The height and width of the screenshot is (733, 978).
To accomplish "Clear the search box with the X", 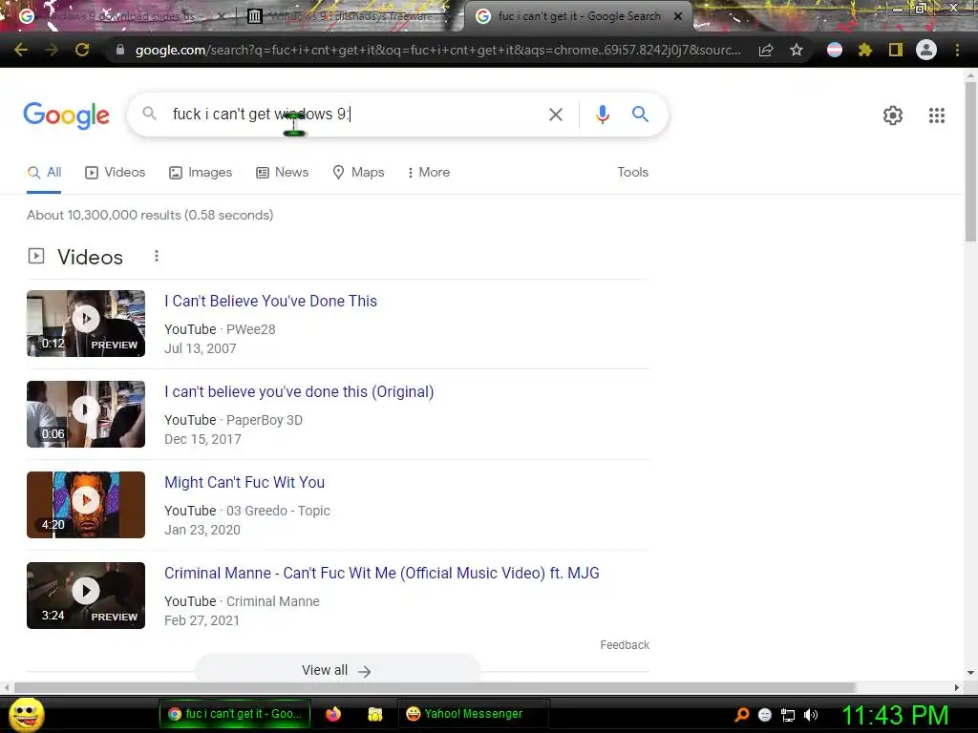I will coord(555,115).
